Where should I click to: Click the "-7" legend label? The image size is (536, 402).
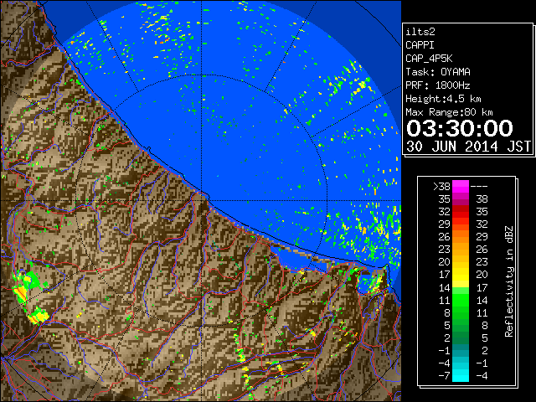pos(445,376)
